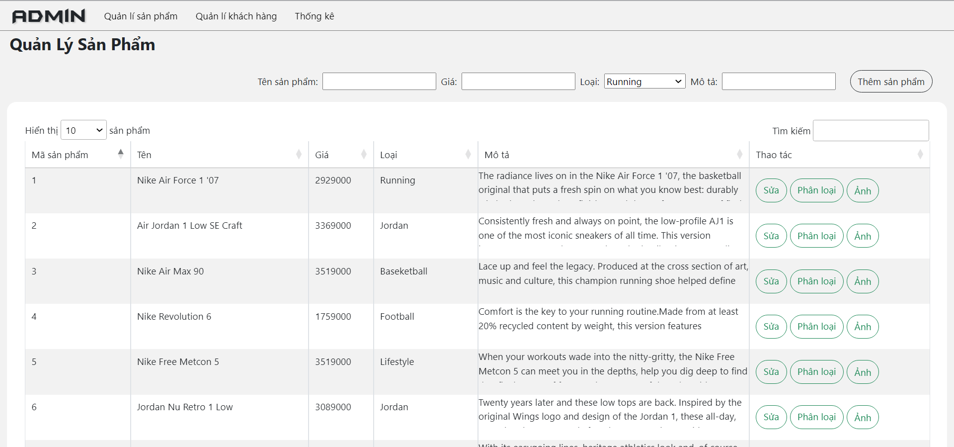
Task: Select the name Nike Air Max 90
Action: coord(170,271)
